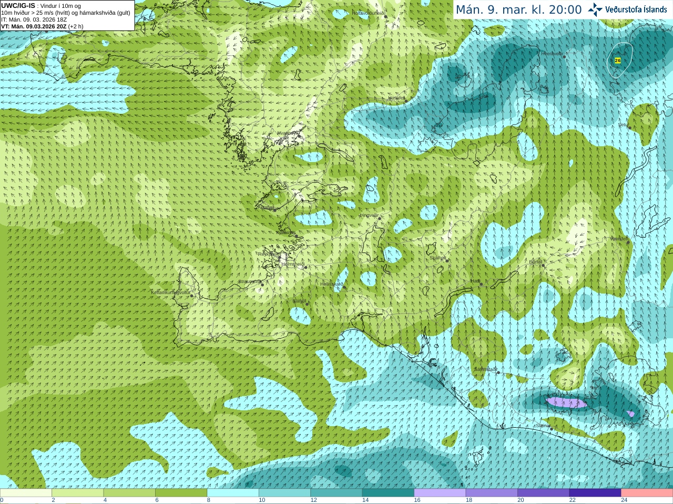Viewport: 673px width, 504px height.
Task: Click the Veðurstofa Íslands logo icon
Action: coord(595,9)
